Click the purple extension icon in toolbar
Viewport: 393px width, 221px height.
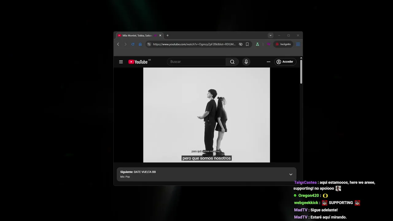268,44
